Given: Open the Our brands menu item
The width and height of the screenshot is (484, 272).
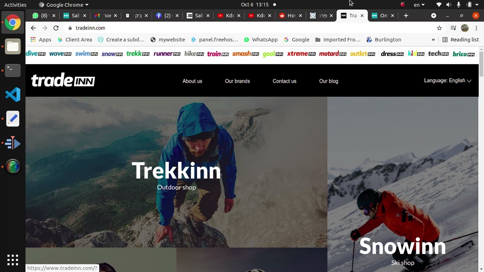Looking at the screenshot, I should [x=237, y=81].
